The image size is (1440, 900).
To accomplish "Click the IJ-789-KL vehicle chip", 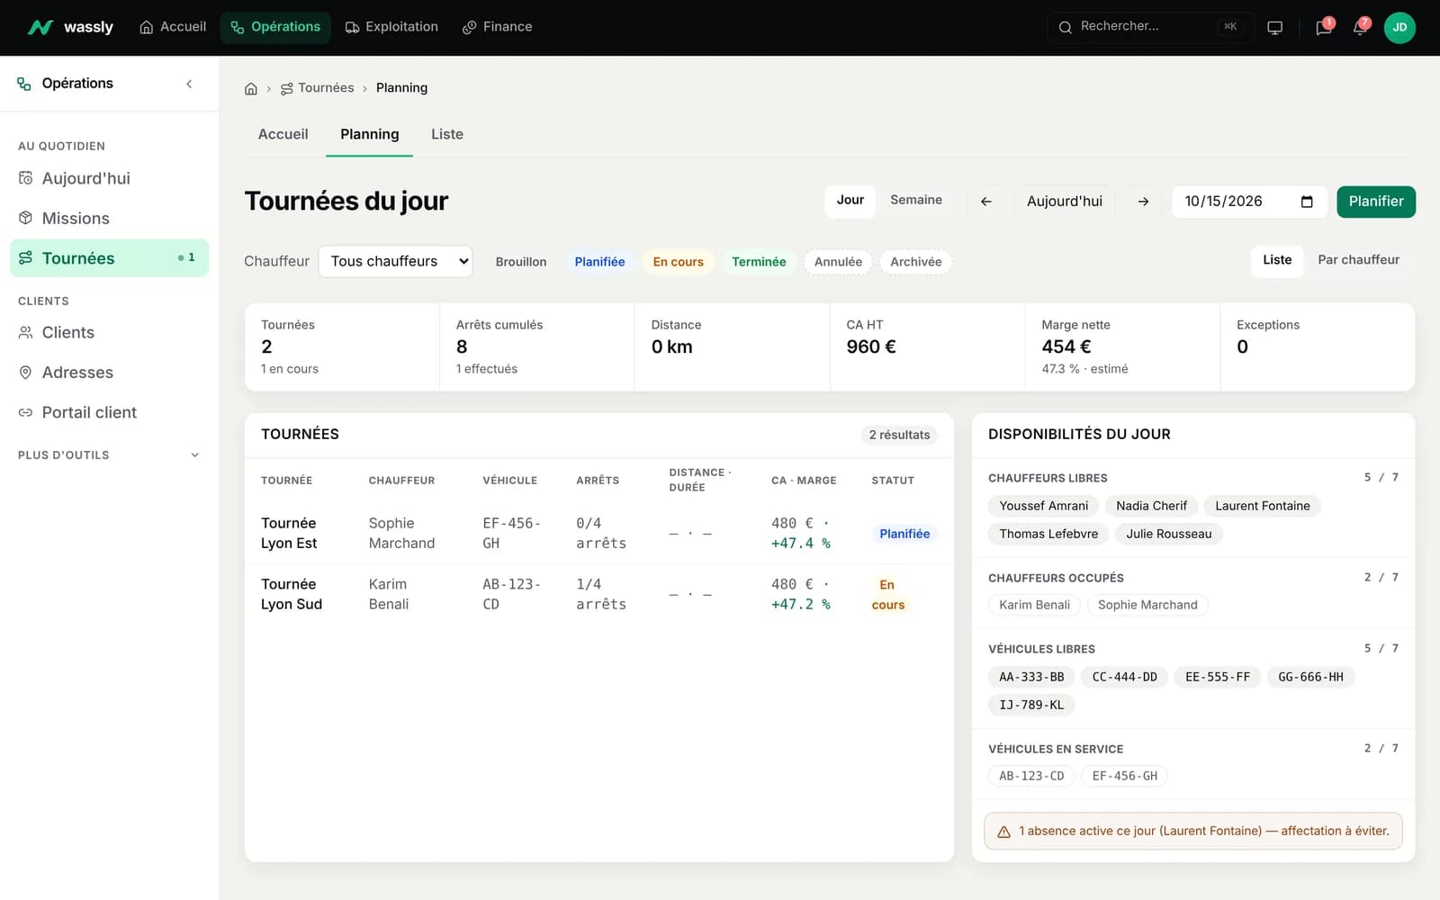I will pyautogui.click(x=1031, y=705).
